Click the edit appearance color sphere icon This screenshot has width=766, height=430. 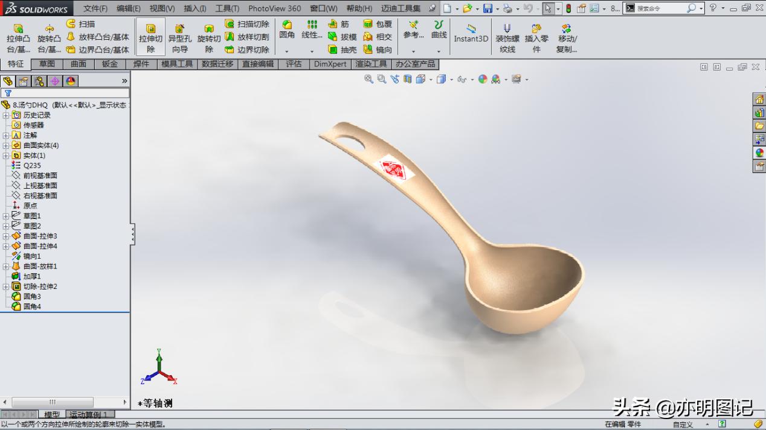point(483,79)
